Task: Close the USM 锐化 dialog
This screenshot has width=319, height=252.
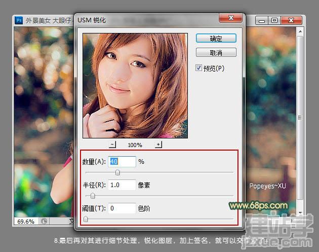Action: (x=231, y=18)
